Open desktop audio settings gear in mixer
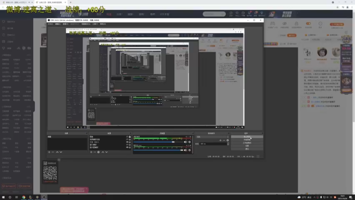Image resolution: width=355 pixels, height=200 pixels. click(x=189, y=142)
